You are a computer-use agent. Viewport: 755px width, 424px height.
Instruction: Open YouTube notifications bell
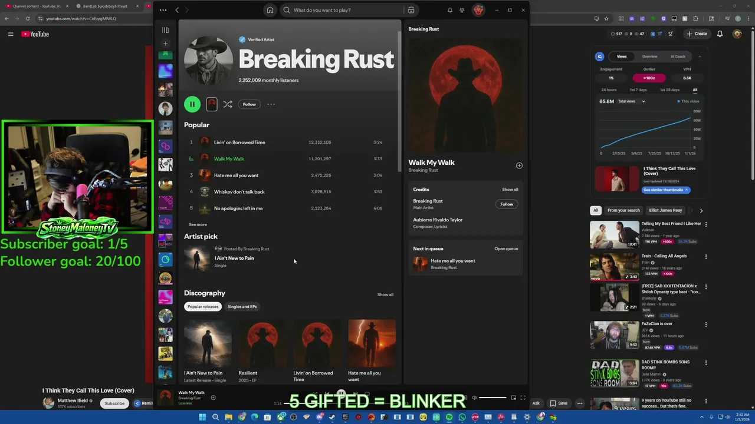[720, 34]
